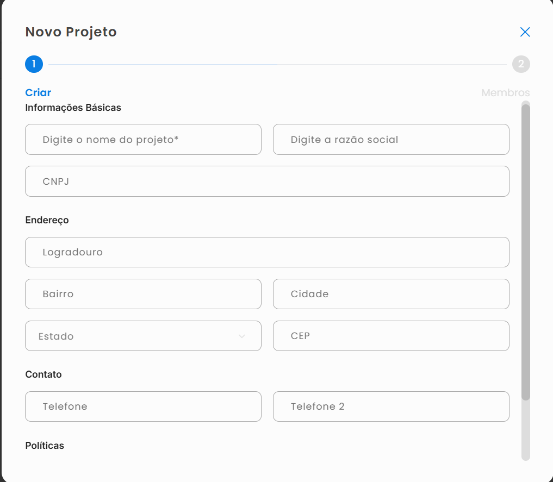Click the Políticas section heading
Viewport: 553px width, 482px height.
pos(45,446)
